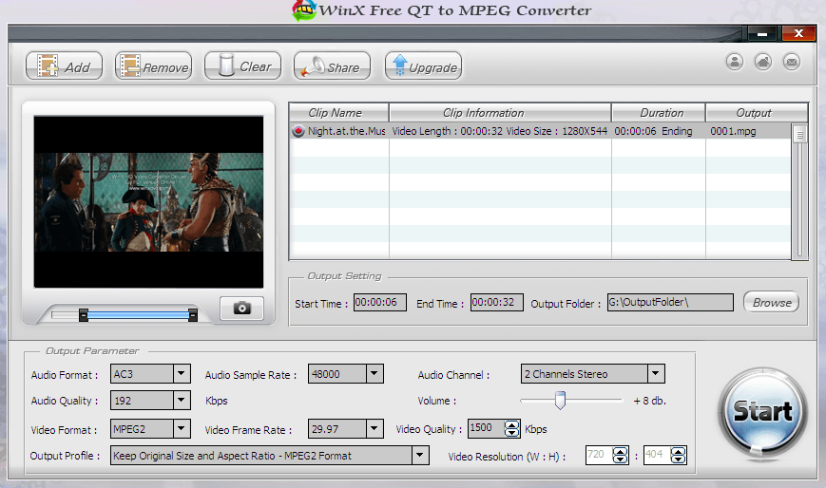The height and width of the screenshot is (488, 826).
Task: Select the Night.at.the.Mus clip row
Action: pyautogui.click(x=346, y=131)
